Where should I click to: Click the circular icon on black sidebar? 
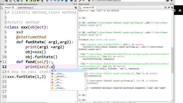pyautogui.click(x=180, y=10)
